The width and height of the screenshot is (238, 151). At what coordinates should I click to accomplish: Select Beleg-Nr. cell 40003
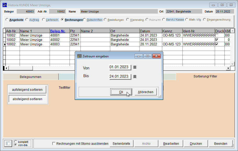[60, 44]
